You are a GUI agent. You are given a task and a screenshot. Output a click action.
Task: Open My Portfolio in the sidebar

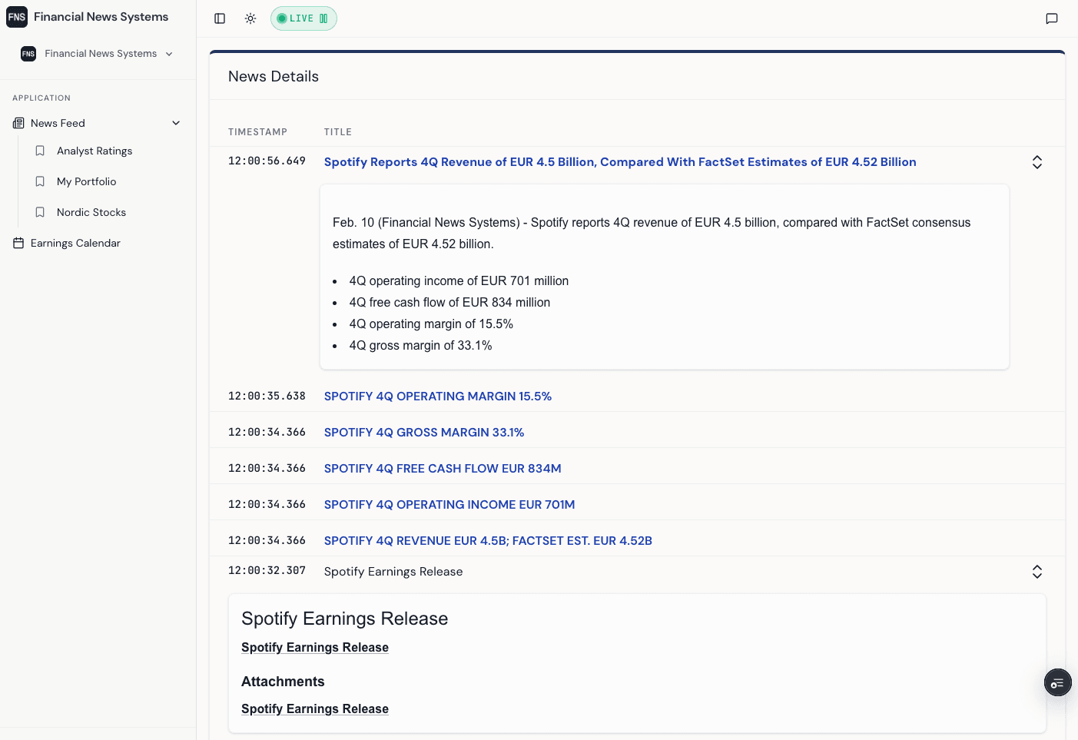click(86, 181)
